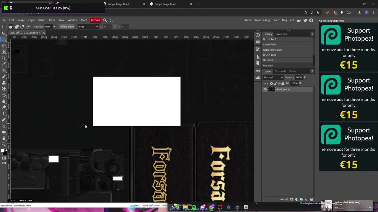Viewport: 378px width, 212px height.
Task: Select the Crop tool
Action: point(4,58)
